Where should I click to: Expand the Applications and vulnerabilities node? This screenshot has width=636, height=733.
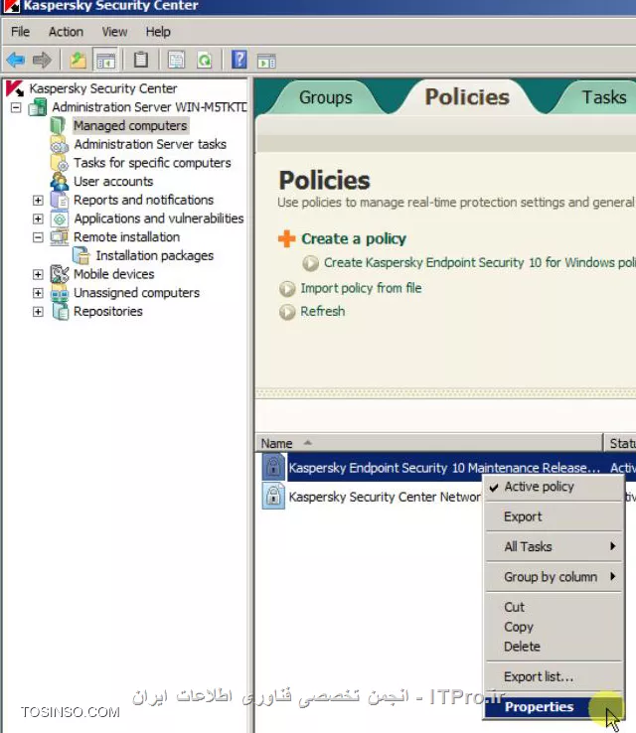38,219
